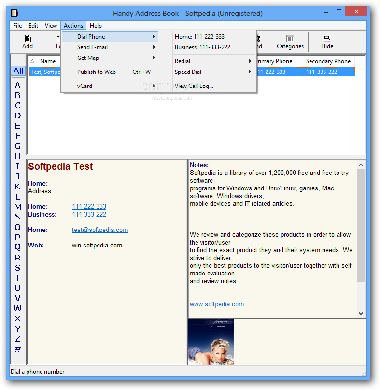This screenshot has width=380, height=390.
Task: Select Publish to Web
Action: point(110,72)
